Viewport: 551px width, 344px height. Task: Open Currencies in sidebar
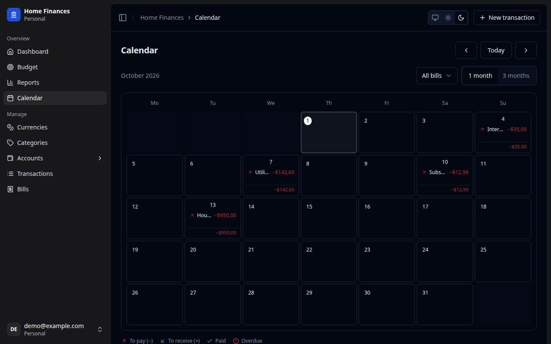pos(55,127)
